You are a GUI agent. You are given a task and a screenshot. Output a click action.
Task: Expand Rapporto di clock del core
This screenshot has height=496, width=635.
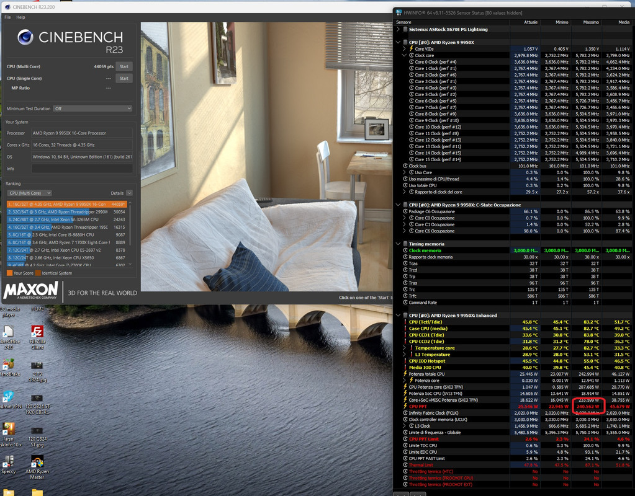404,192
